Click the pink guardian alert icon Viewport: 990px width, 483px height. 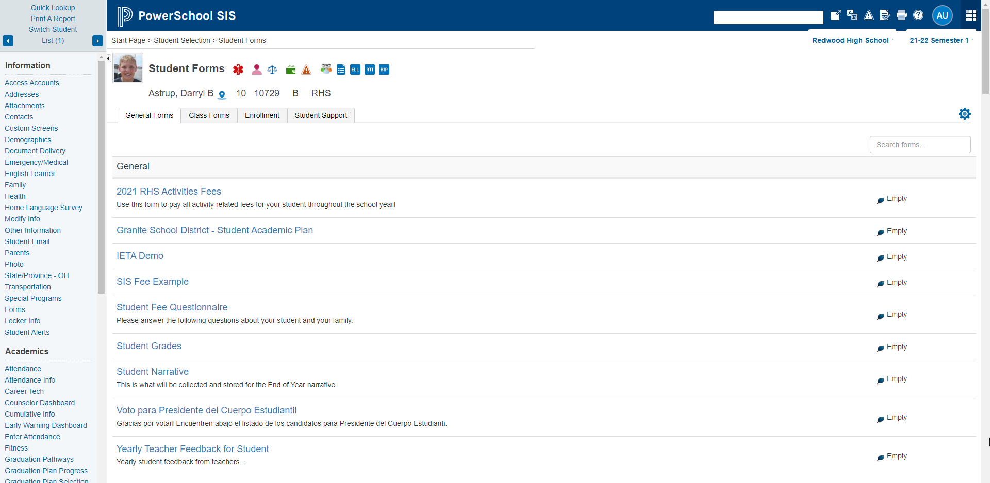pos(256,70)
